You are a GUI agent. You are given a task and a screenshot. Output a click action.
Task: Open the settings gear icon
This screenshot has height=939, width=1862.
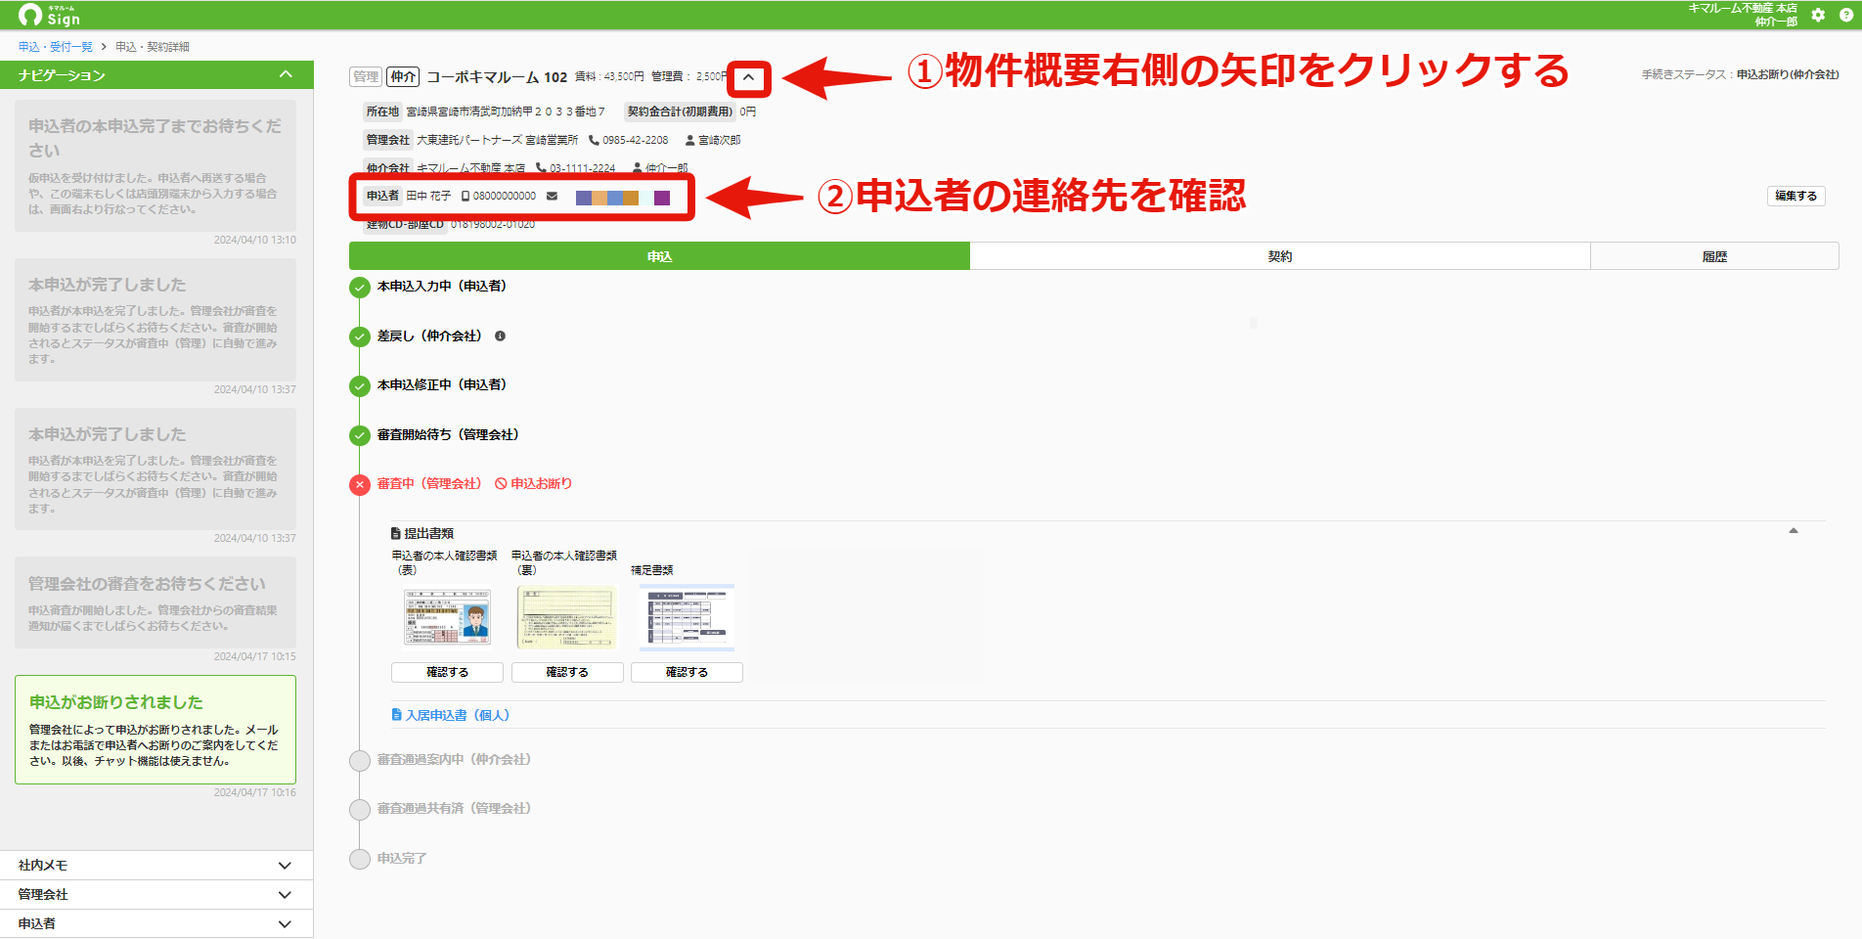(1818, 15)
